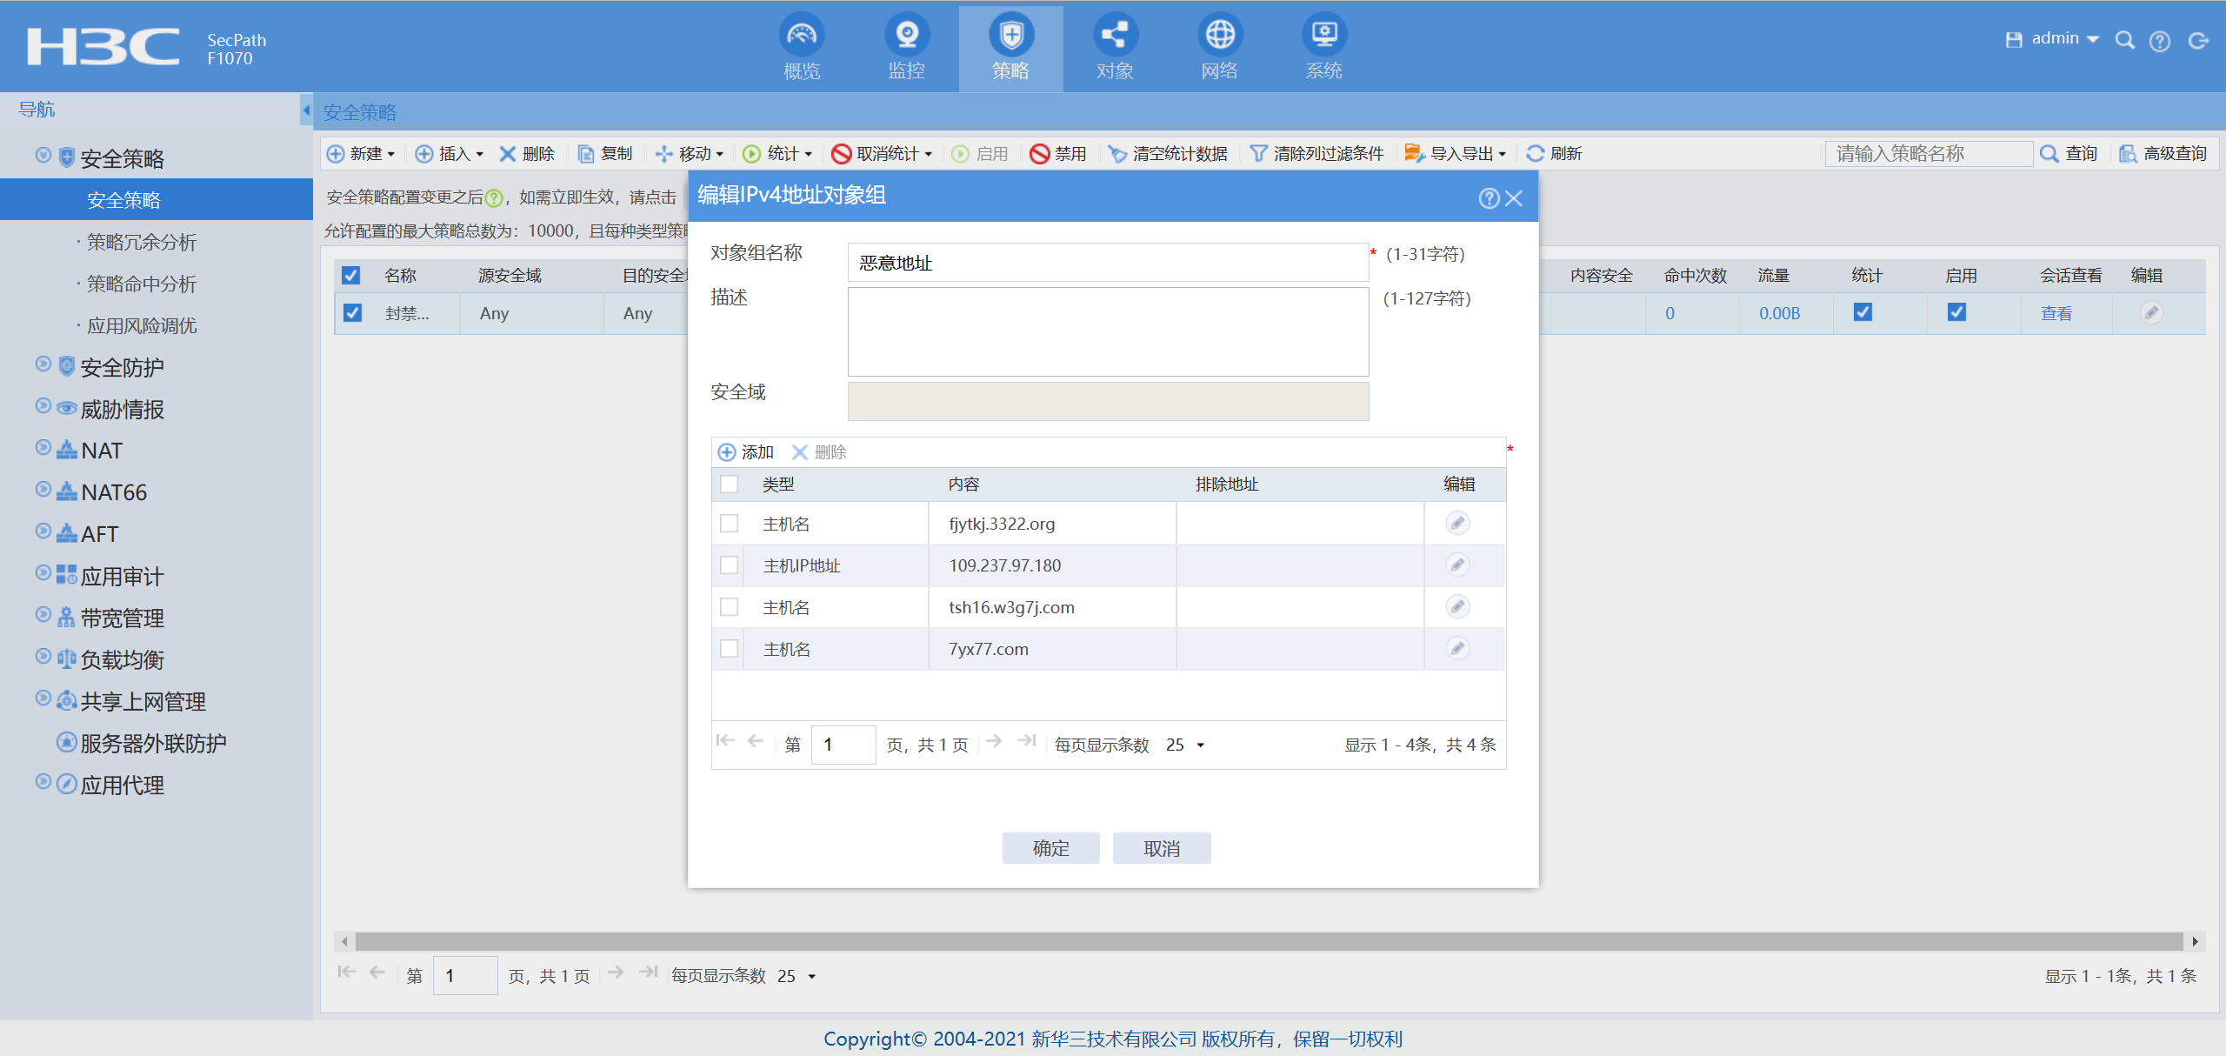Switch to the 对象 top tab
This screenshot has width=2226, height=1056.
pyautogui.click(x=1115, y=49)
